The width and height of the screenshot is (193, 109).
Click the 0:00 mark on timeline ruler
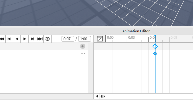pyautogui.click(x=110, y=38)
